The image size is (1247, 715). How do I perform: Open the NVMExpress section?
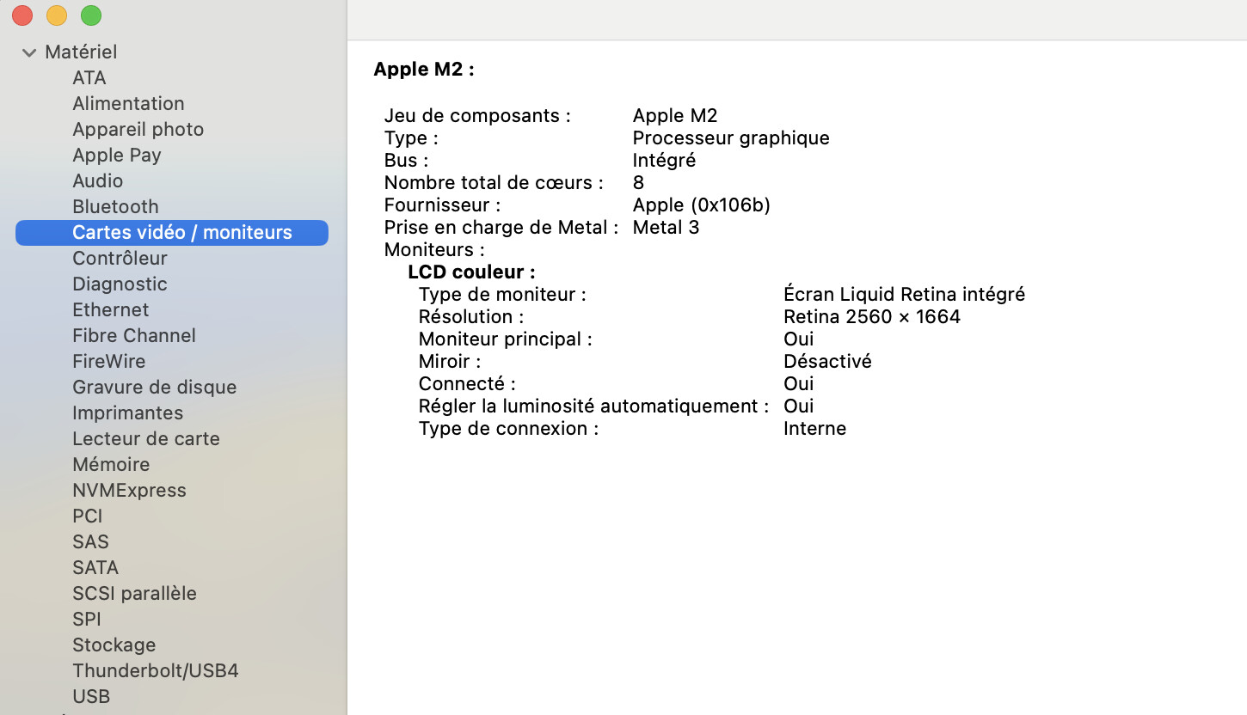click(x=129, y=490)
